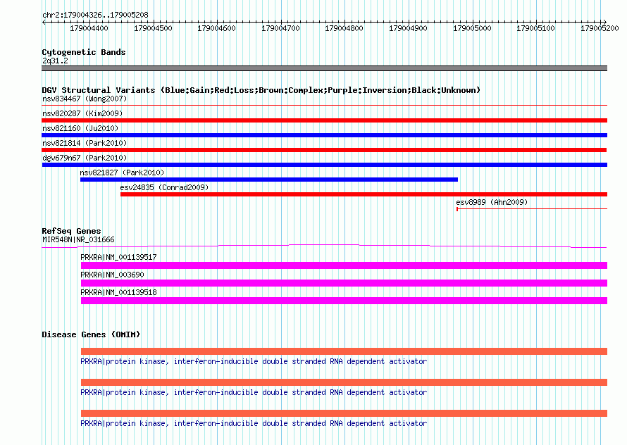The width and height of the screenshot is (627, 445).
Task: Click the nsv820287 (Kim2009) variant label
Action: pyautogui.click(x=82, y=113)
